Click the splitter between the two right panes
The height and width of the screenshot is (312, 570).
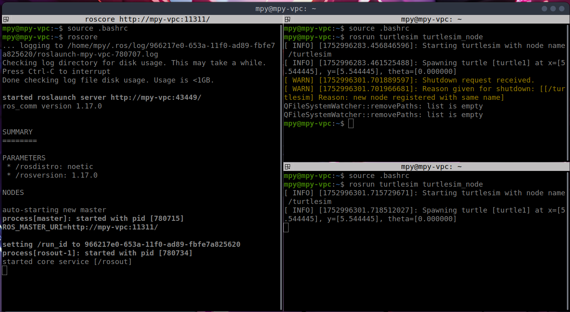point(425,161)
